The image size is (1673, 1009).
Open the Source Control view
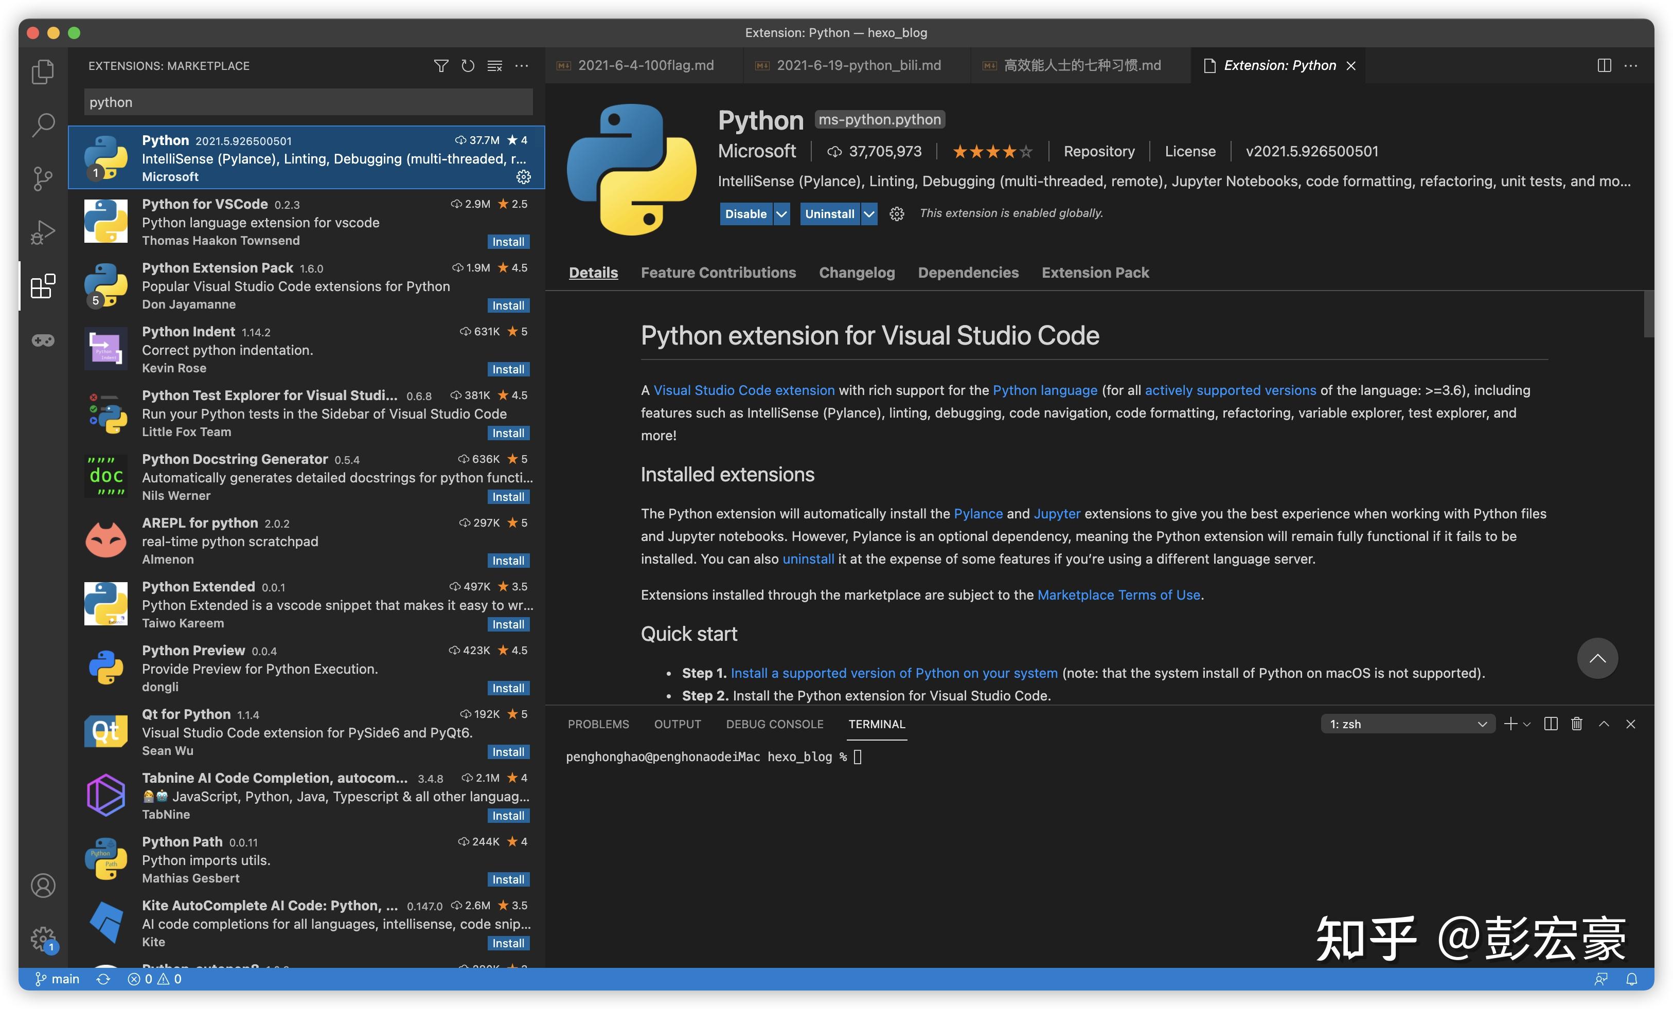tap(42, 178)
